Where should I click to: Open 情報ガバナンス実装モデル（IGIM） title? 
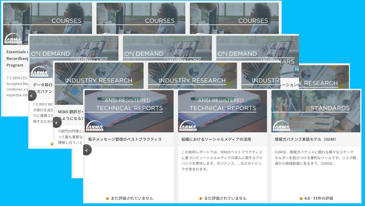pyautogui.click(x=306, y=139)
